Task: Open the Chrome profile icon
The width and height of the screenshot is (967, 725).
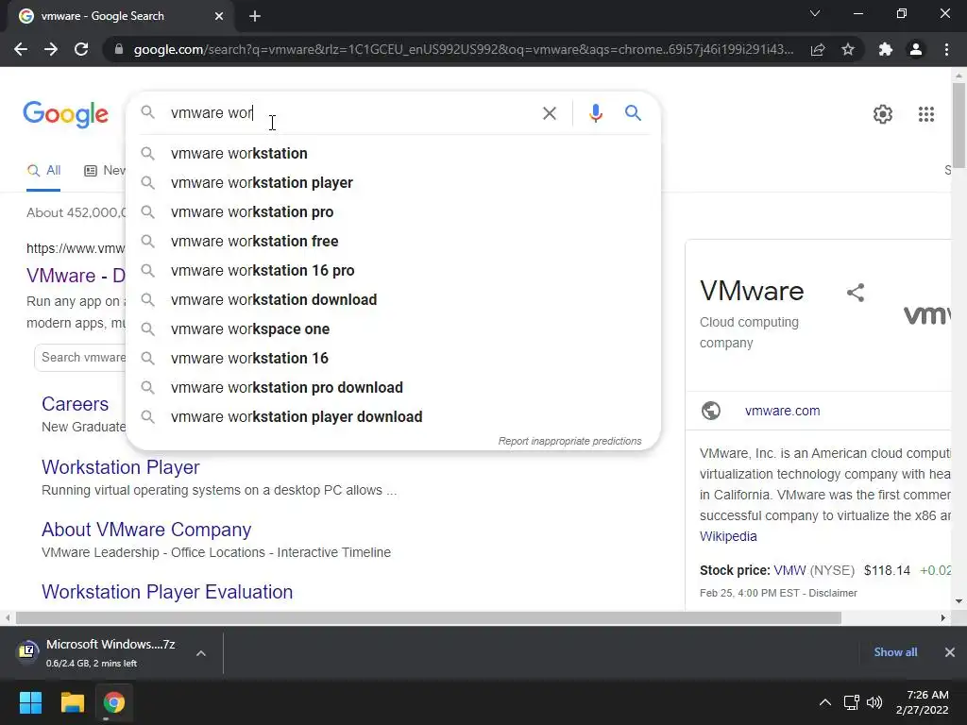Action: click(x=916, y=49)
